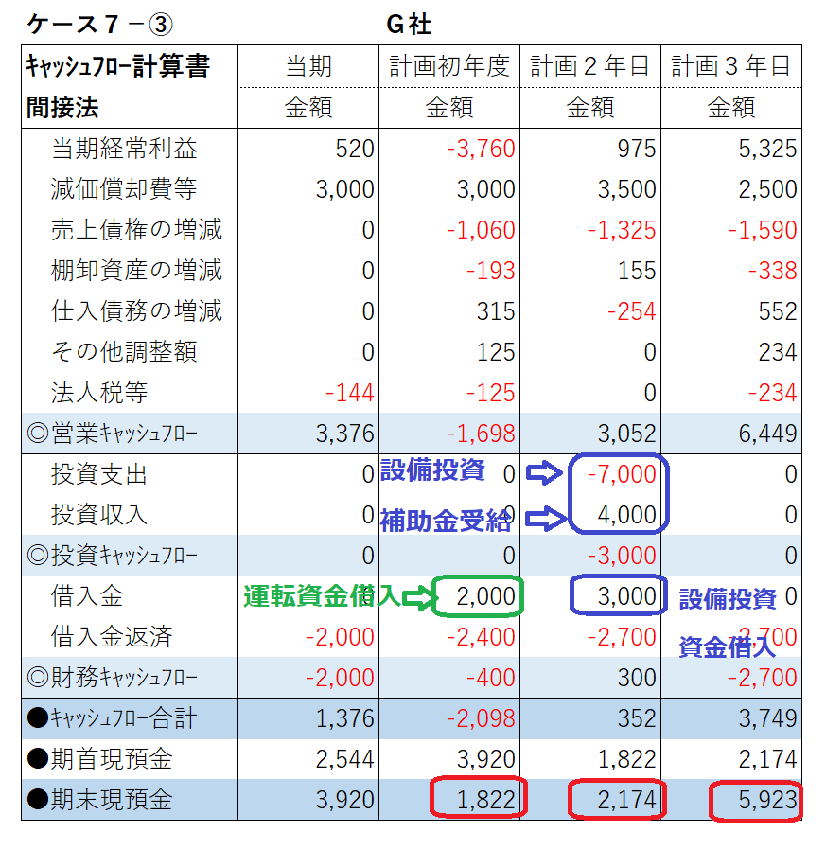Image resolution: width=826 pixels, height=850 pixels.
Task: Click 金額 subheader under 当期
Action: pyautogui.click(x=308, y=107)
